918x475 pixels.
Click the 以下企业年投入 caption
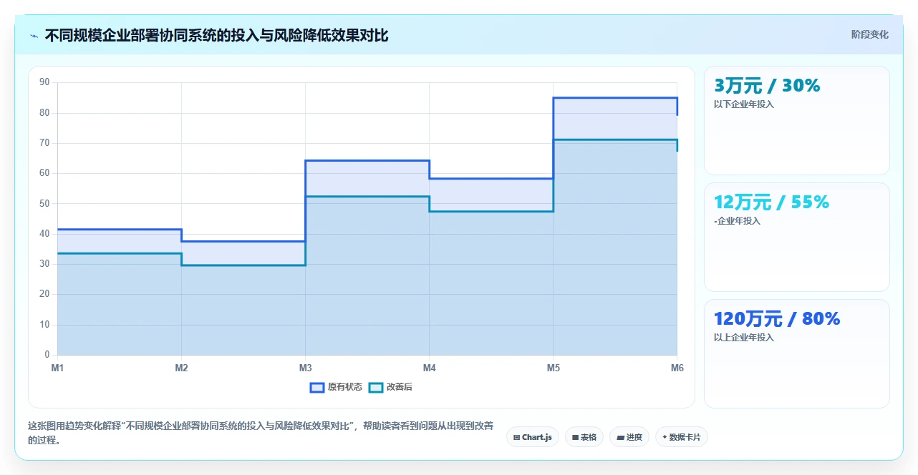click(744, 104)
